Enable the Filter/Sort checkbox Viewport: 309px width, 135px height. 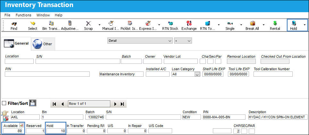[x=4, y=103]
